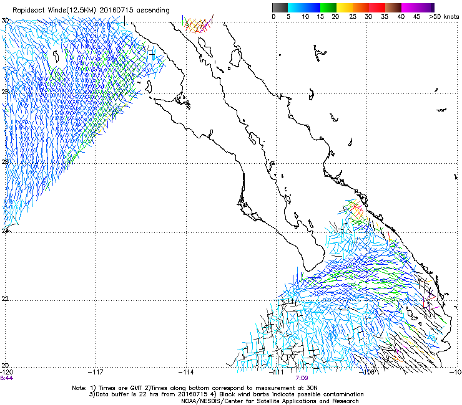
Task: Click the '-120' longitude axis label
Action: pyautogui.click(x=6, y=372)
